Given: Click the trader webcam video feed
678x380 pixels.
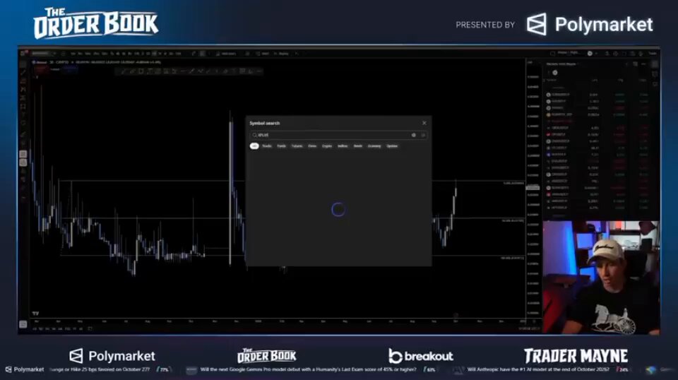Looking at the screenshot, I should click(x=602, y=278).
